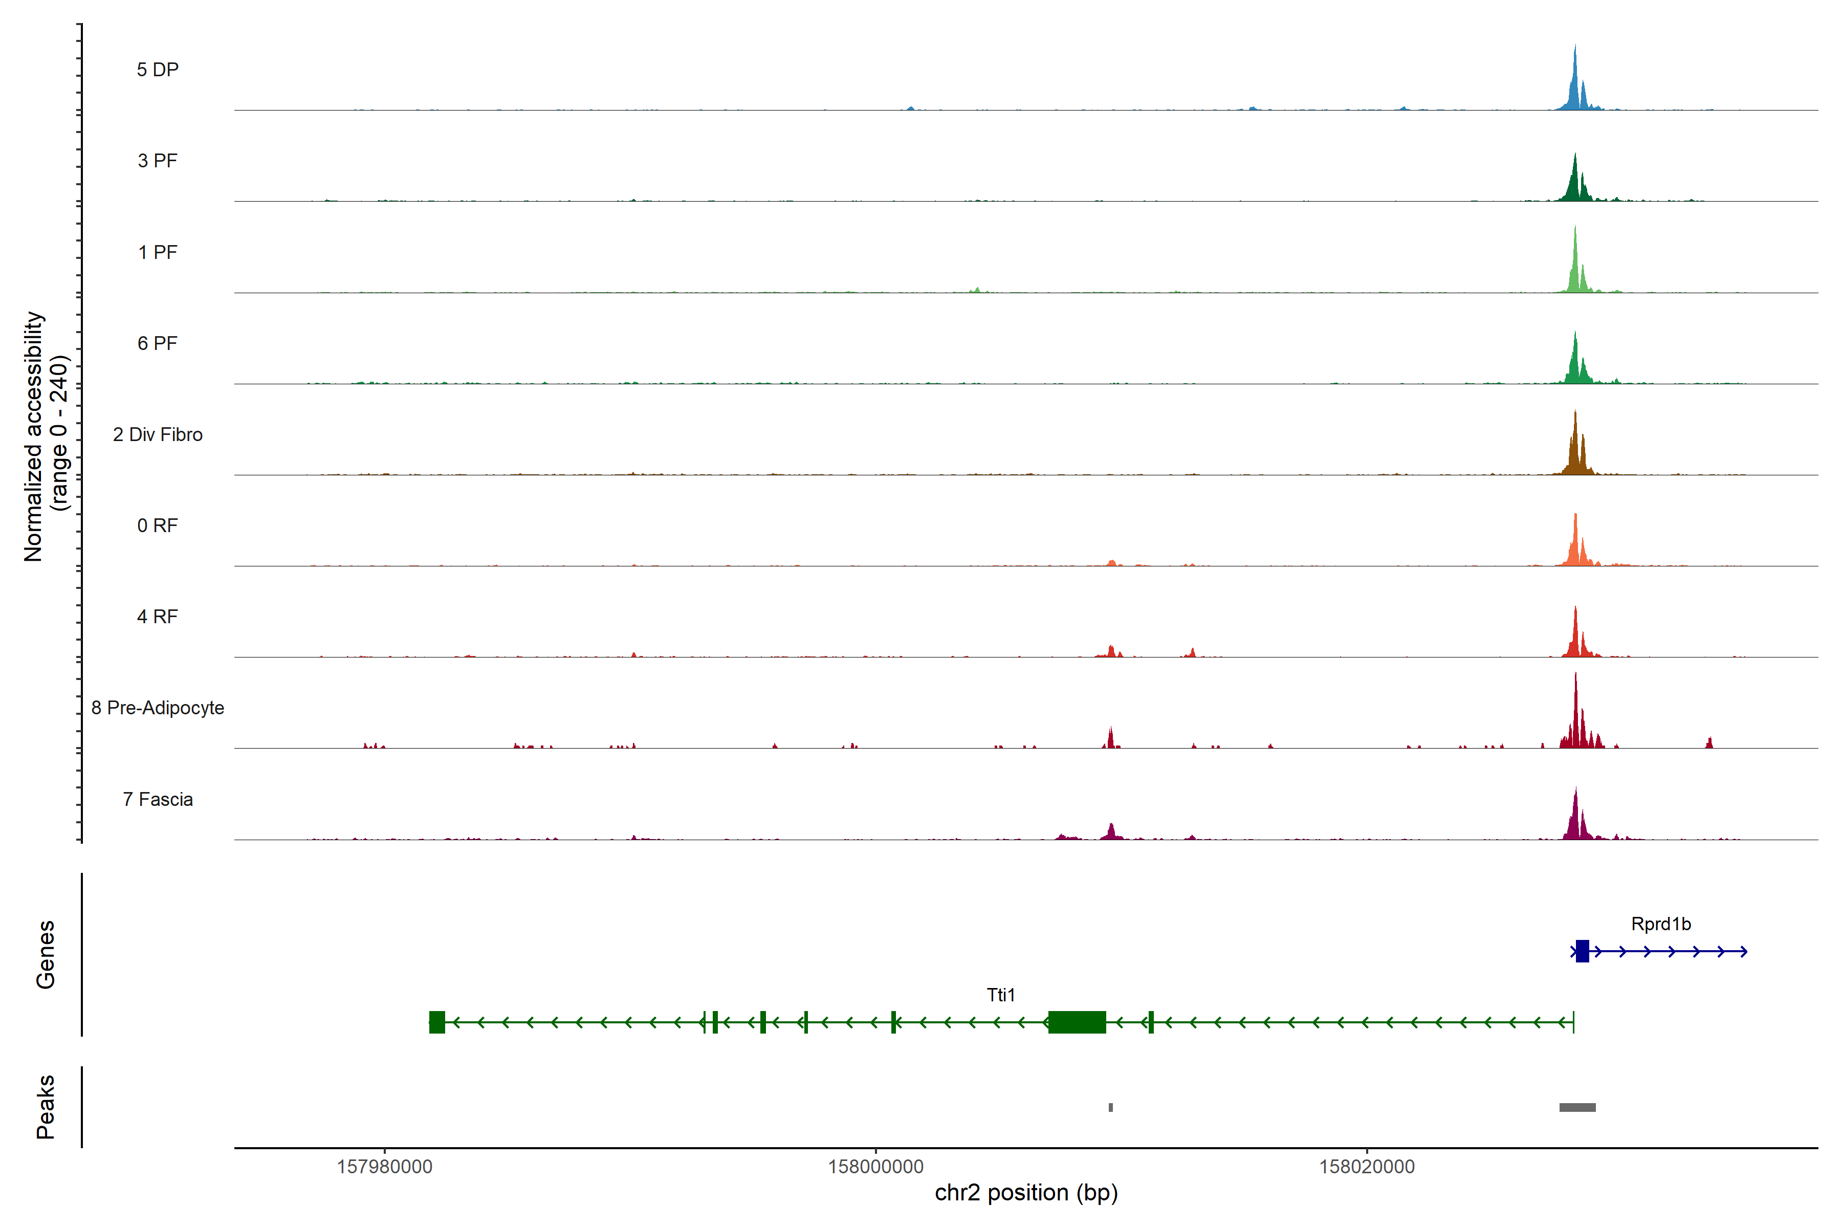Click the 3 PF track label
This screenshot has height=1228, width=1842.
(158, 161)
